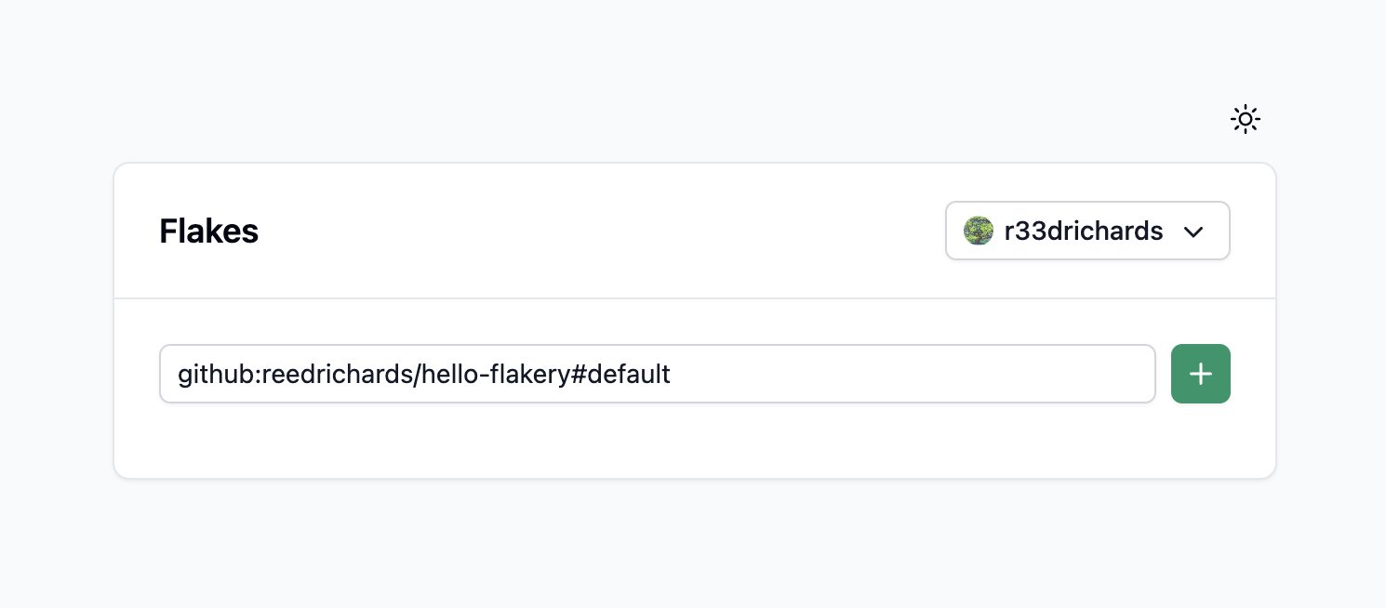Click the github:reedrichards/hello-flakery#default input field
The image size is (1386, 608).
pyautogui.click(x=657, y=373)
